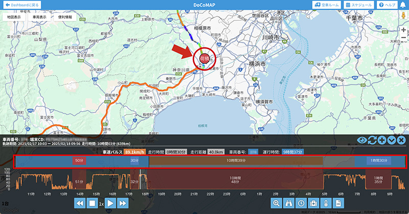Go back via Dashboardに戻る button
This screenshot has height=214, width=409.
point(21,5)
